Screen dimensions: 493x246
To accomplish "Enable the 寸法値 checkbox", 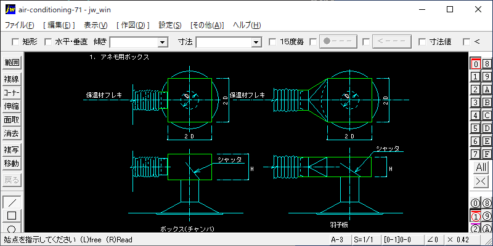I will point(423,42).
